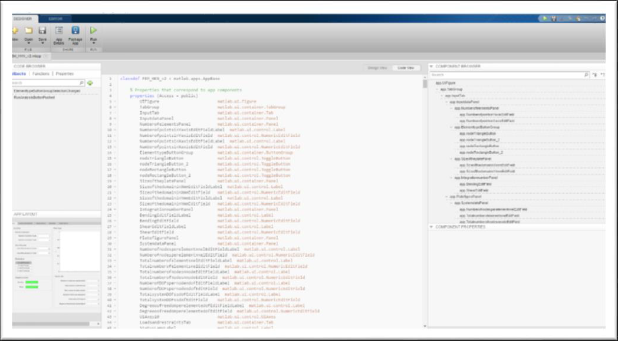
Task: Collapse the Component Browser panel
Action: pos(431,67)
